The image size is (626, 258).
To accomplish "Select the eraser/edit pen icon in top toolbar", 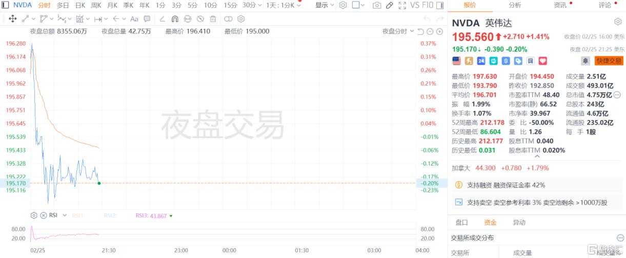I will (x=389, y=5).
